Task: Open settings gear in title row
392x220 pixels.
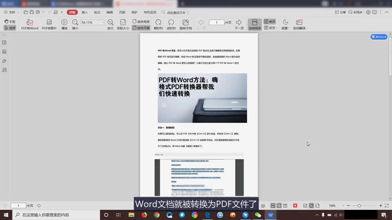Action: (368, 12)
